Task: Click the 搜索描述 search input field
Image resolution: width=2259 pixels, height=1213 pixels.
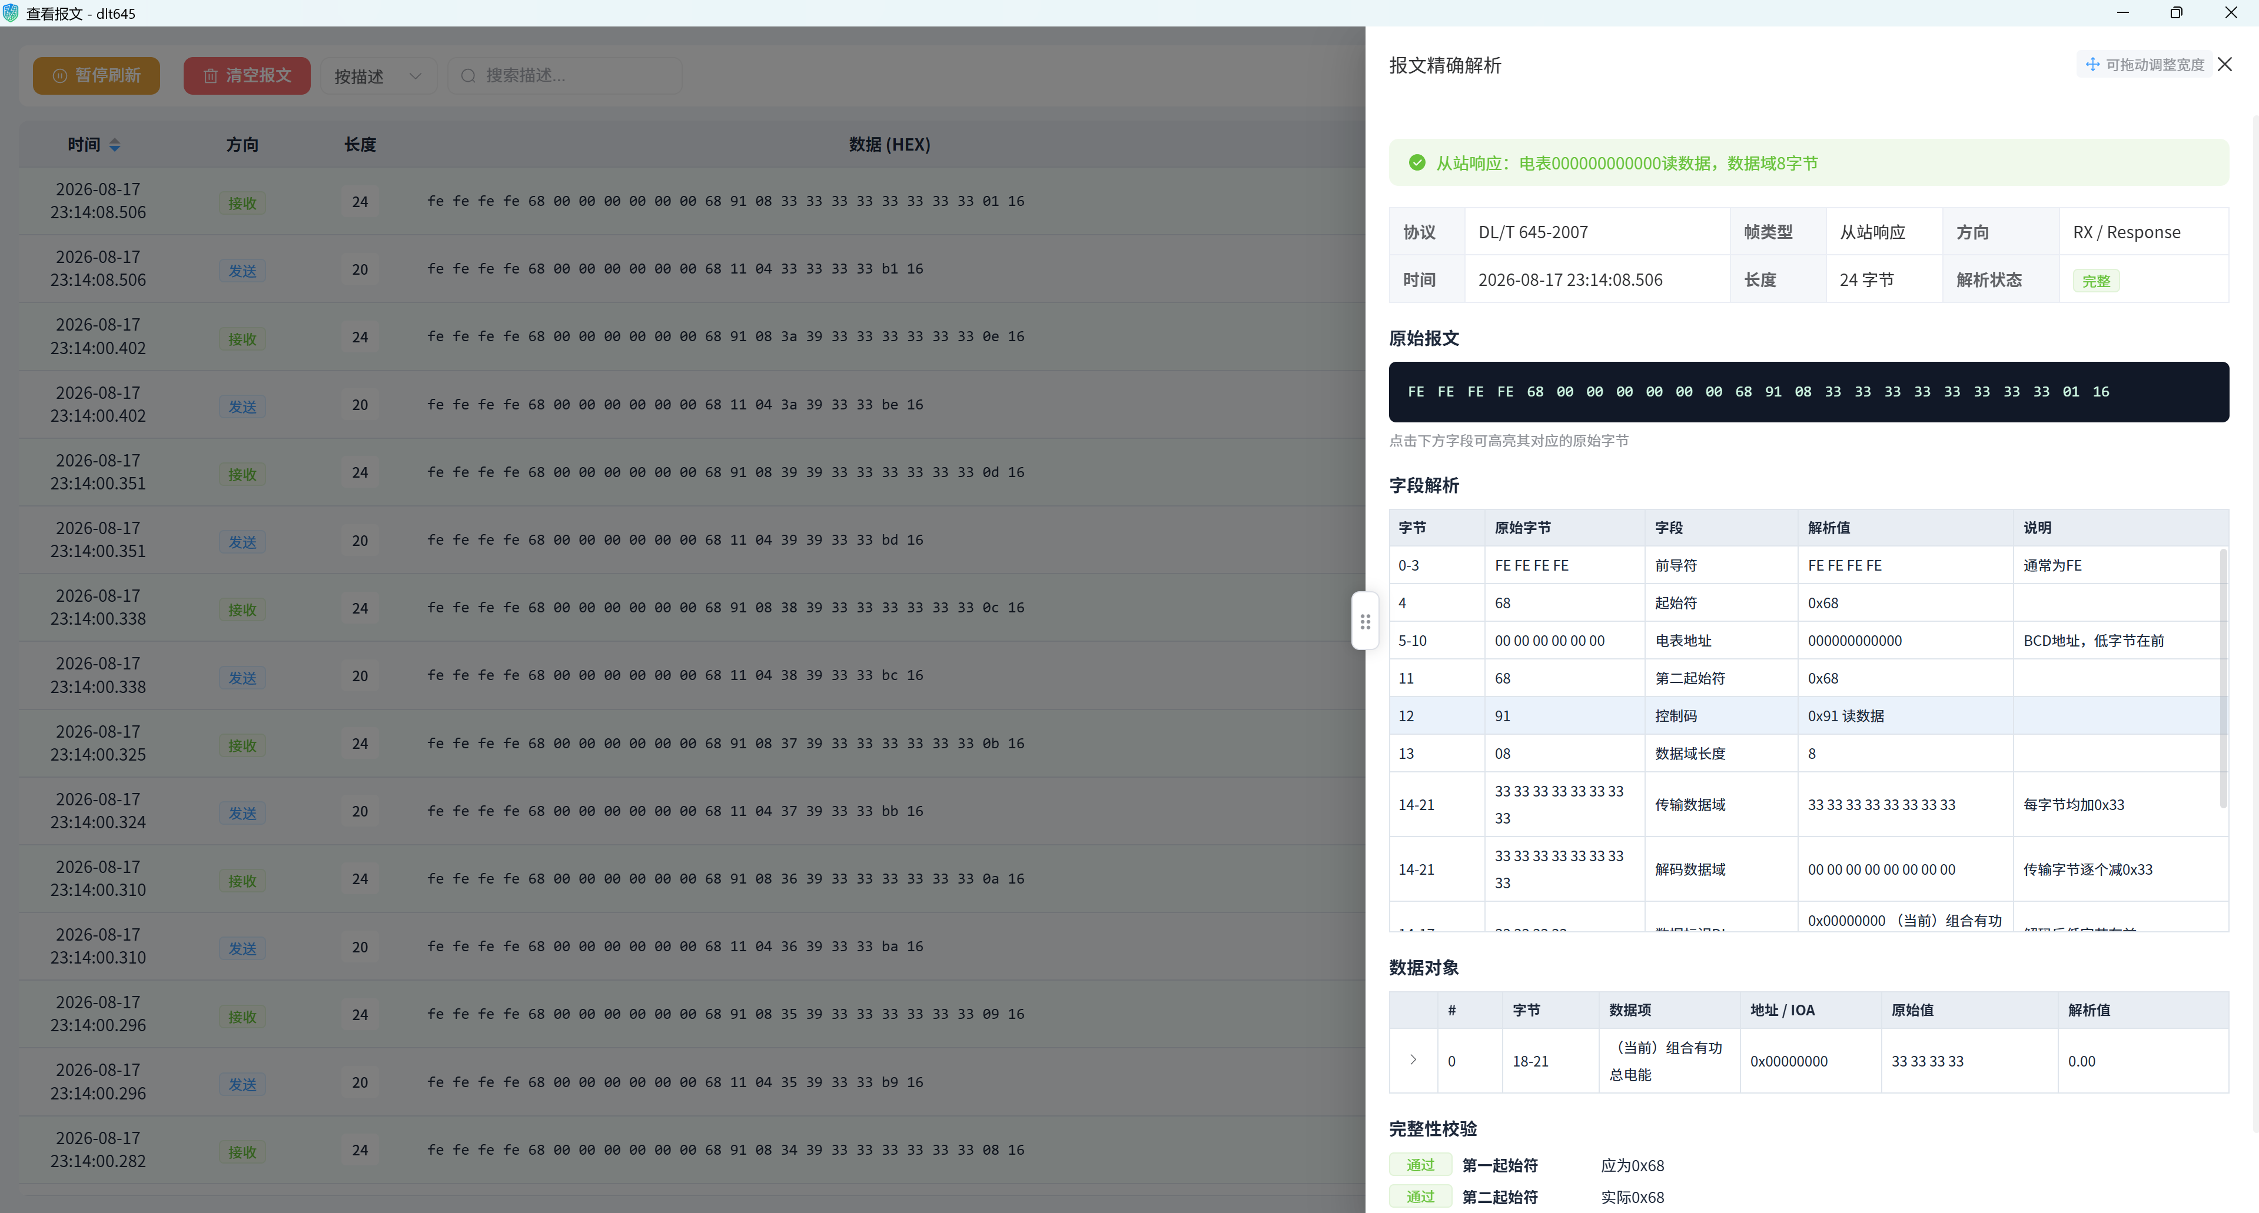Action: click(565, 76)
